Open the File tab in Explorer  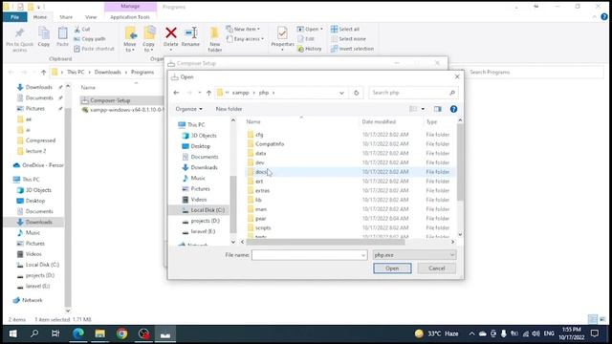[x=15, y=17]
